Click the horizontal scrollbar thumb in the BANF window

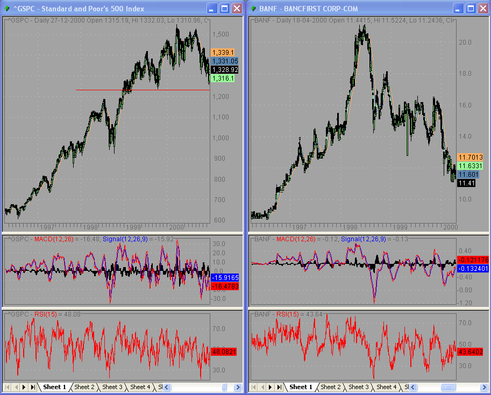tap(448, 387)
